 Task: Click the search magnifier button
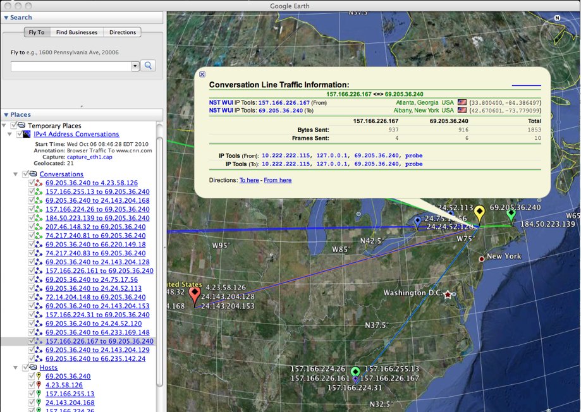tap(148, 66)
